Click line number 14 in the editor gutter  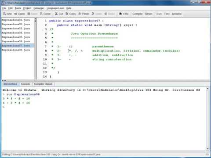coord(45,76)
